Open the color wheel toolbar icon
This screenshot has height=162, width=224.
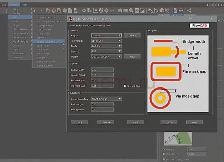54,11
